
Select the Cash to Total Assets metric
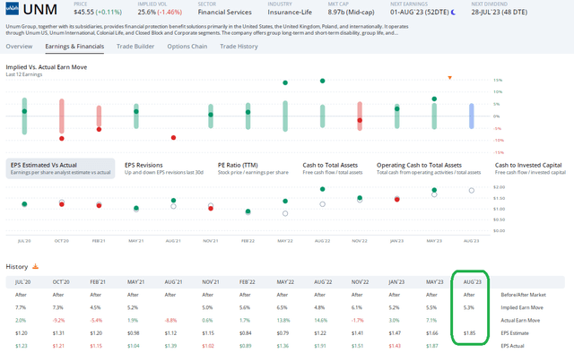tap(333, 168)
